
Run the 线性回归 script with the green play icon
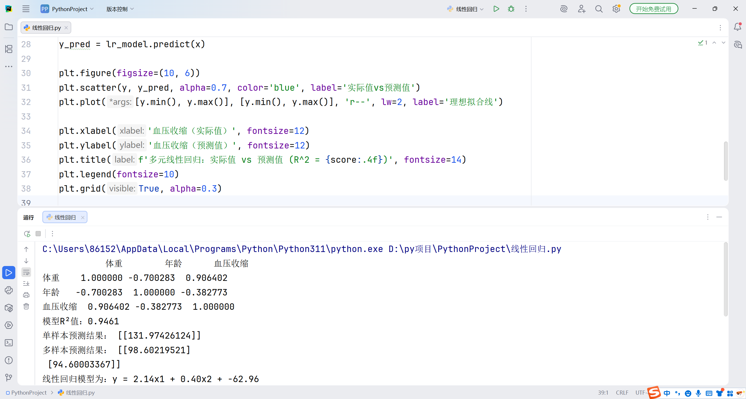coord(496,9)
